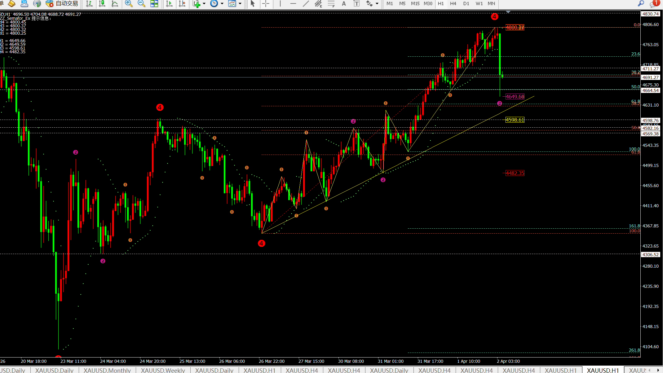The image size is (663, 373).
Task: Switch chart to candlestick display
Action: tap(102, 4)
